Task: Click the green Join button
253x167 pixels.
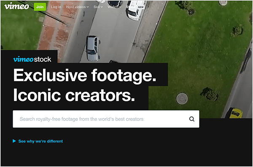Action: click(x=40, y=7)
